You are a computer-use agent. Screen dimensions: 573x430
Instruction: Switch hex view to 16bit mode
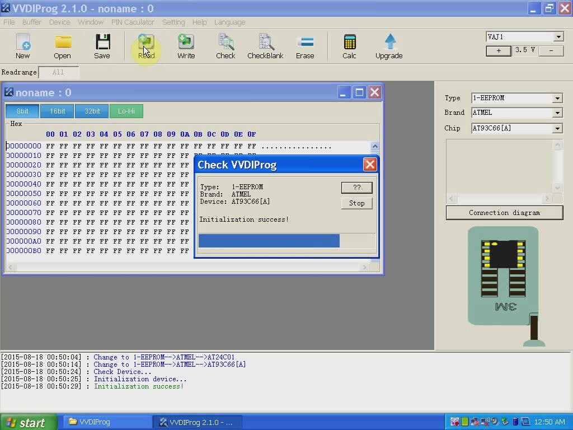(x=57, y=111)
